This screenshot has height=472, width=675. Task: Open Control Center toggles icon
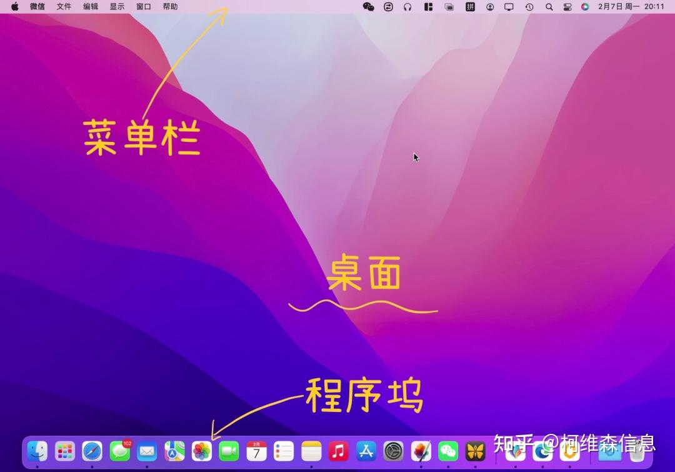567,7
